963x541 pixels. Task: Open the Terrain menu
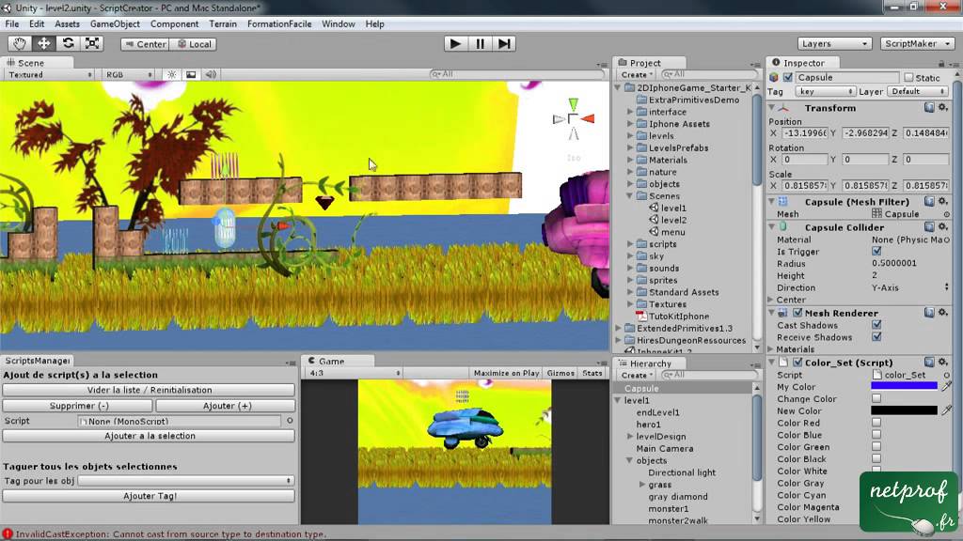click(x=222, y=23)
